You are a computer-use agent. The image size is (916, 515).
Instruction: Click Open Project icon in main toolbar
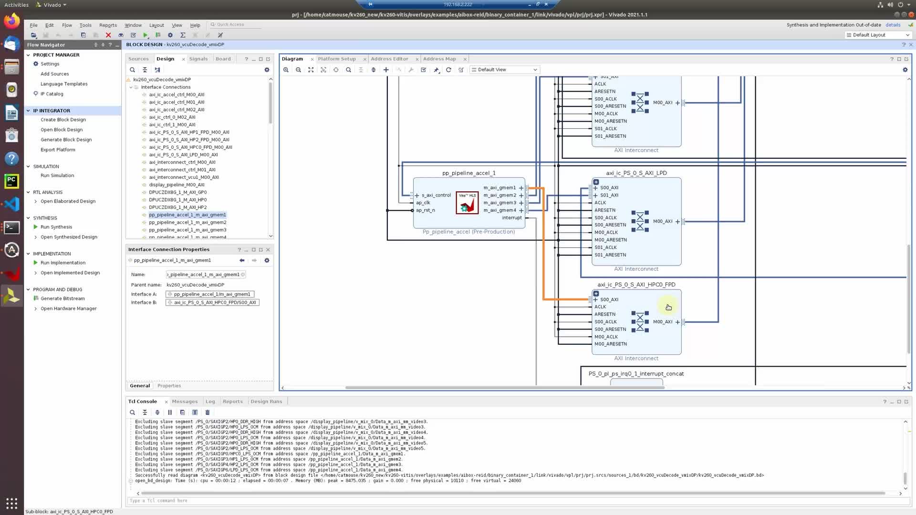click(x=33, y=35)
